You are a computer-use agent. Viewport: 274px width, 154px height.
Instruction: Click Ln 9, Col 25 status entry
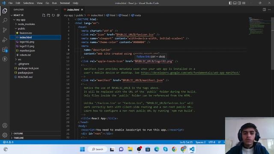186,142
